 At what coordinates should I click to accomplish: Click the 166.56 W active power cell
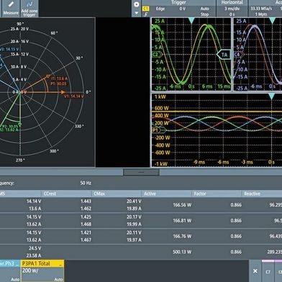tap(182, 205)
